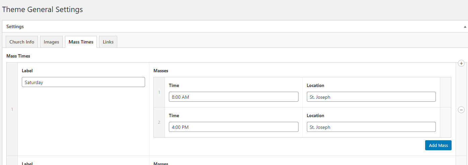This screenshot has height=165, width=468.
Task: Click the minus icon to remove Saturday row
Action: point(461,109)
